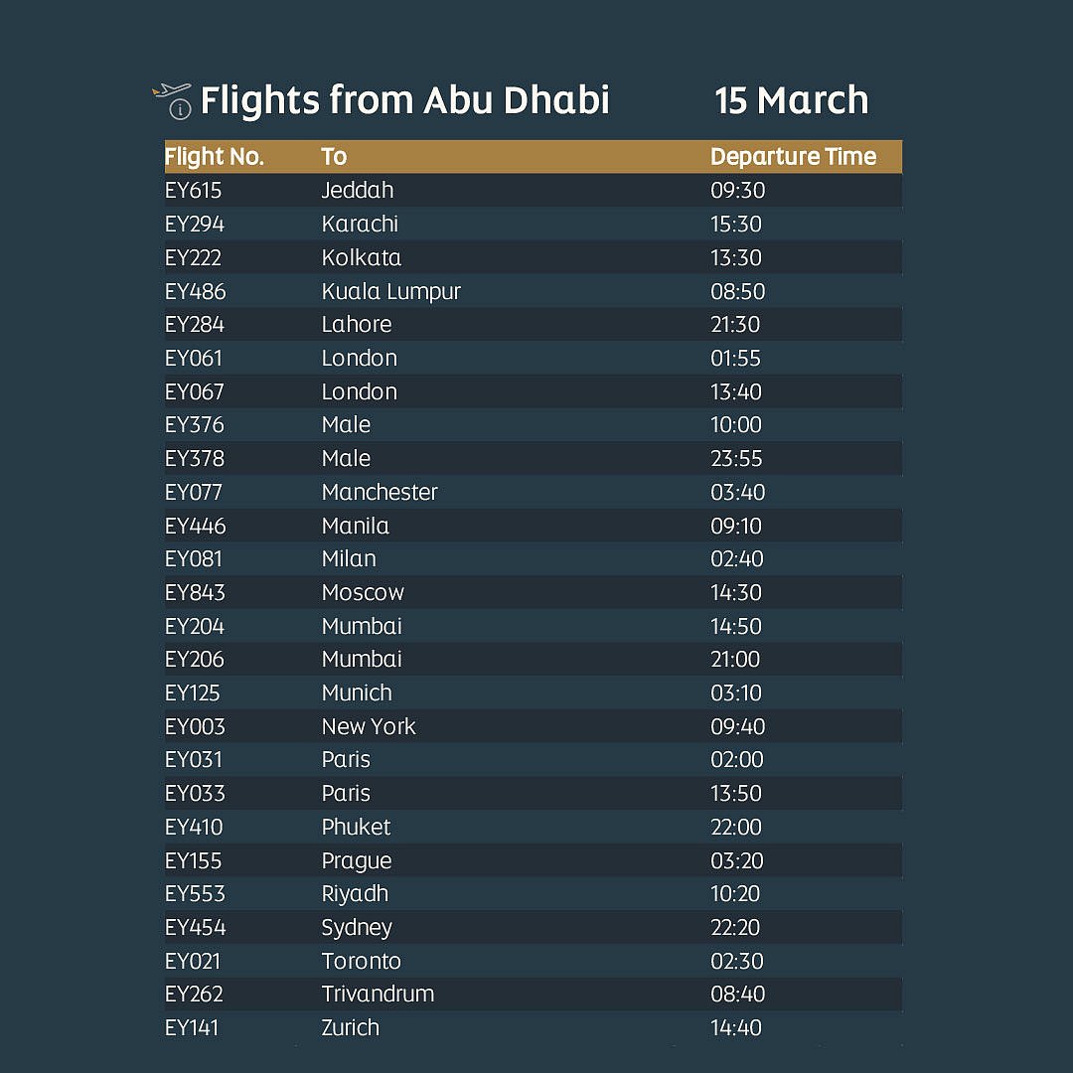Image resolution: width=1073 pixels, height=1073 pixels.
Task: Click the Lahore 21:30 departure time
Action: pyautogui.click(x=735, y=325)
